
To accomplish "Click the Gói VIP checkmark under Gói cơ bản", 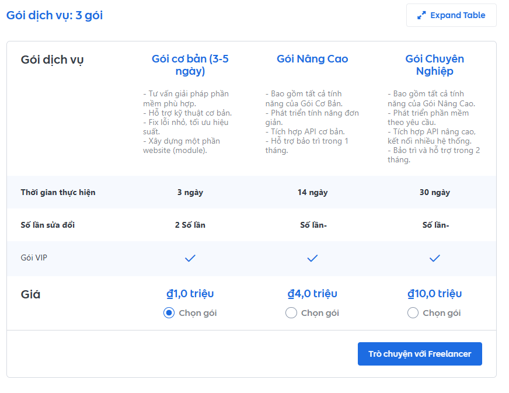I will (190, 258).
